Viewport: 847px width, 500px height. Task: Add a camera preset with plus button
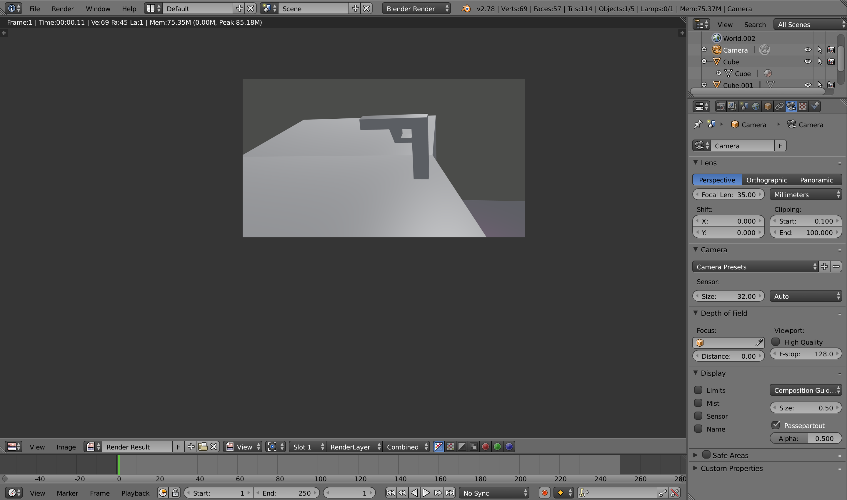(x=824, y=267)
